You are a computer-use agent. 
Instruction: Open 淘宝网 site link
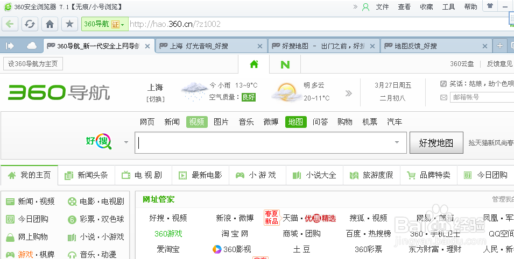pos(235,233)
